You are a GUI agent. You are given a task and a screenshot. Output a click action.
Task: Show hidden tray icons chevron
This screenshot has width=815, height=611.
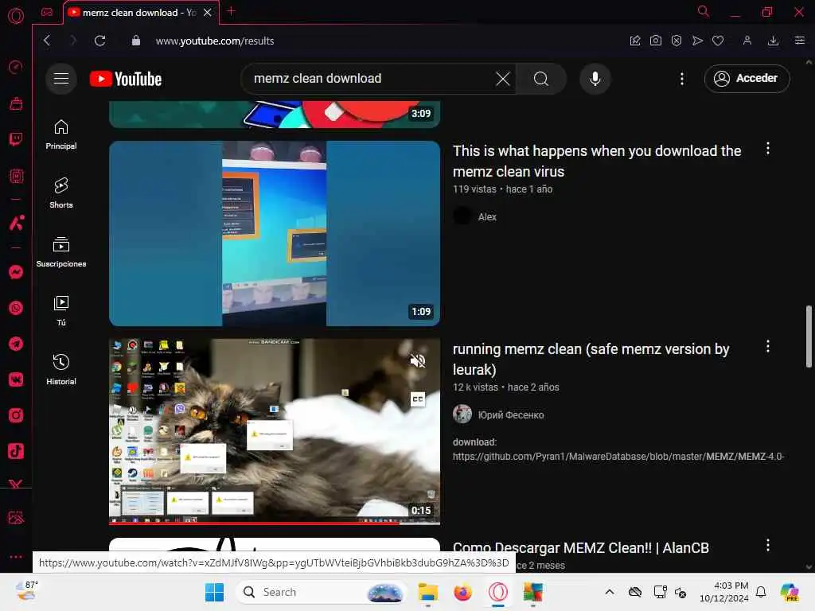coord(609,592)
